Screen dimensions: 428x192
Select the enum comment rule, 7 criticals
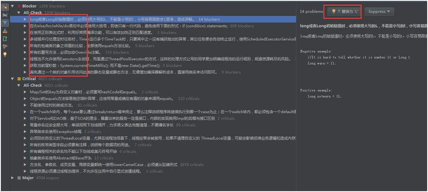153,145
